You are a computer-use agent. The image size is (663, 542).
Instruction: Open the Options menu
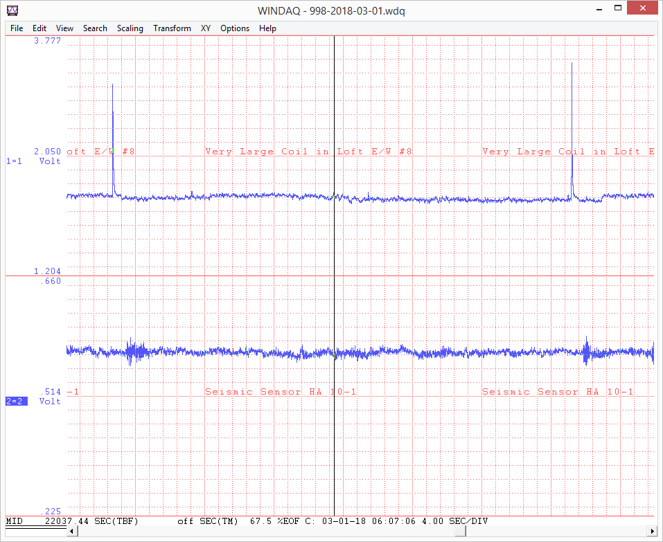point(235,28)
